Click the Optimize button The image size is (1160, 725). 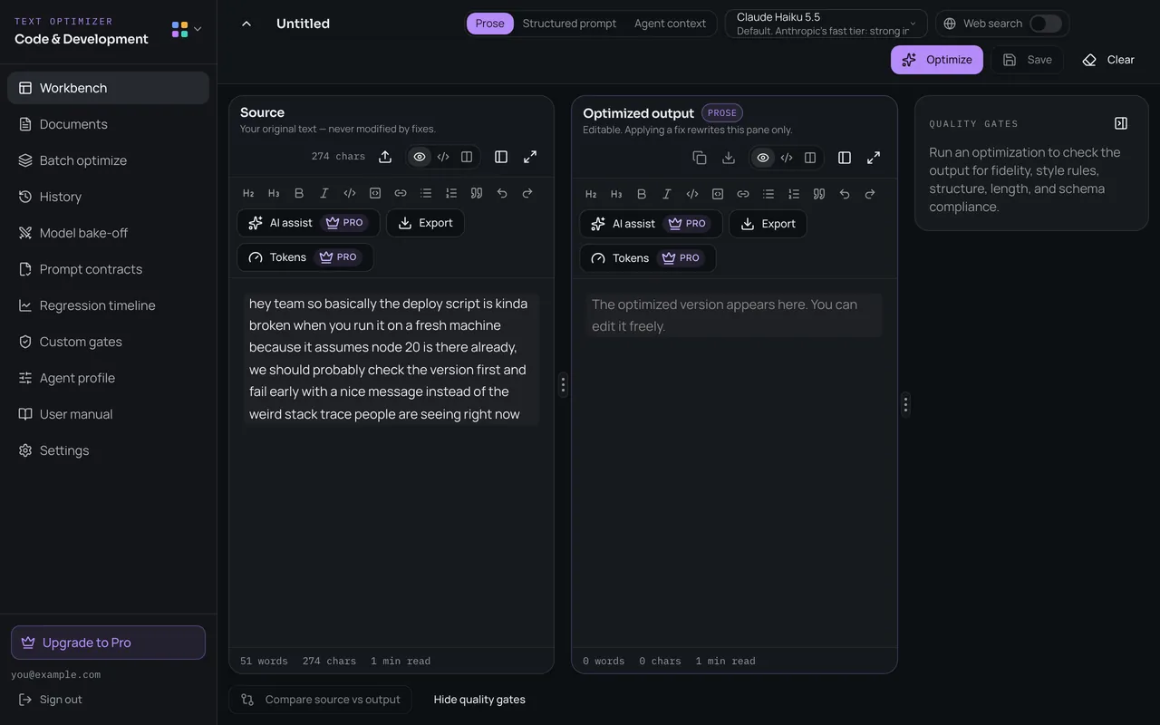(937, 60)
